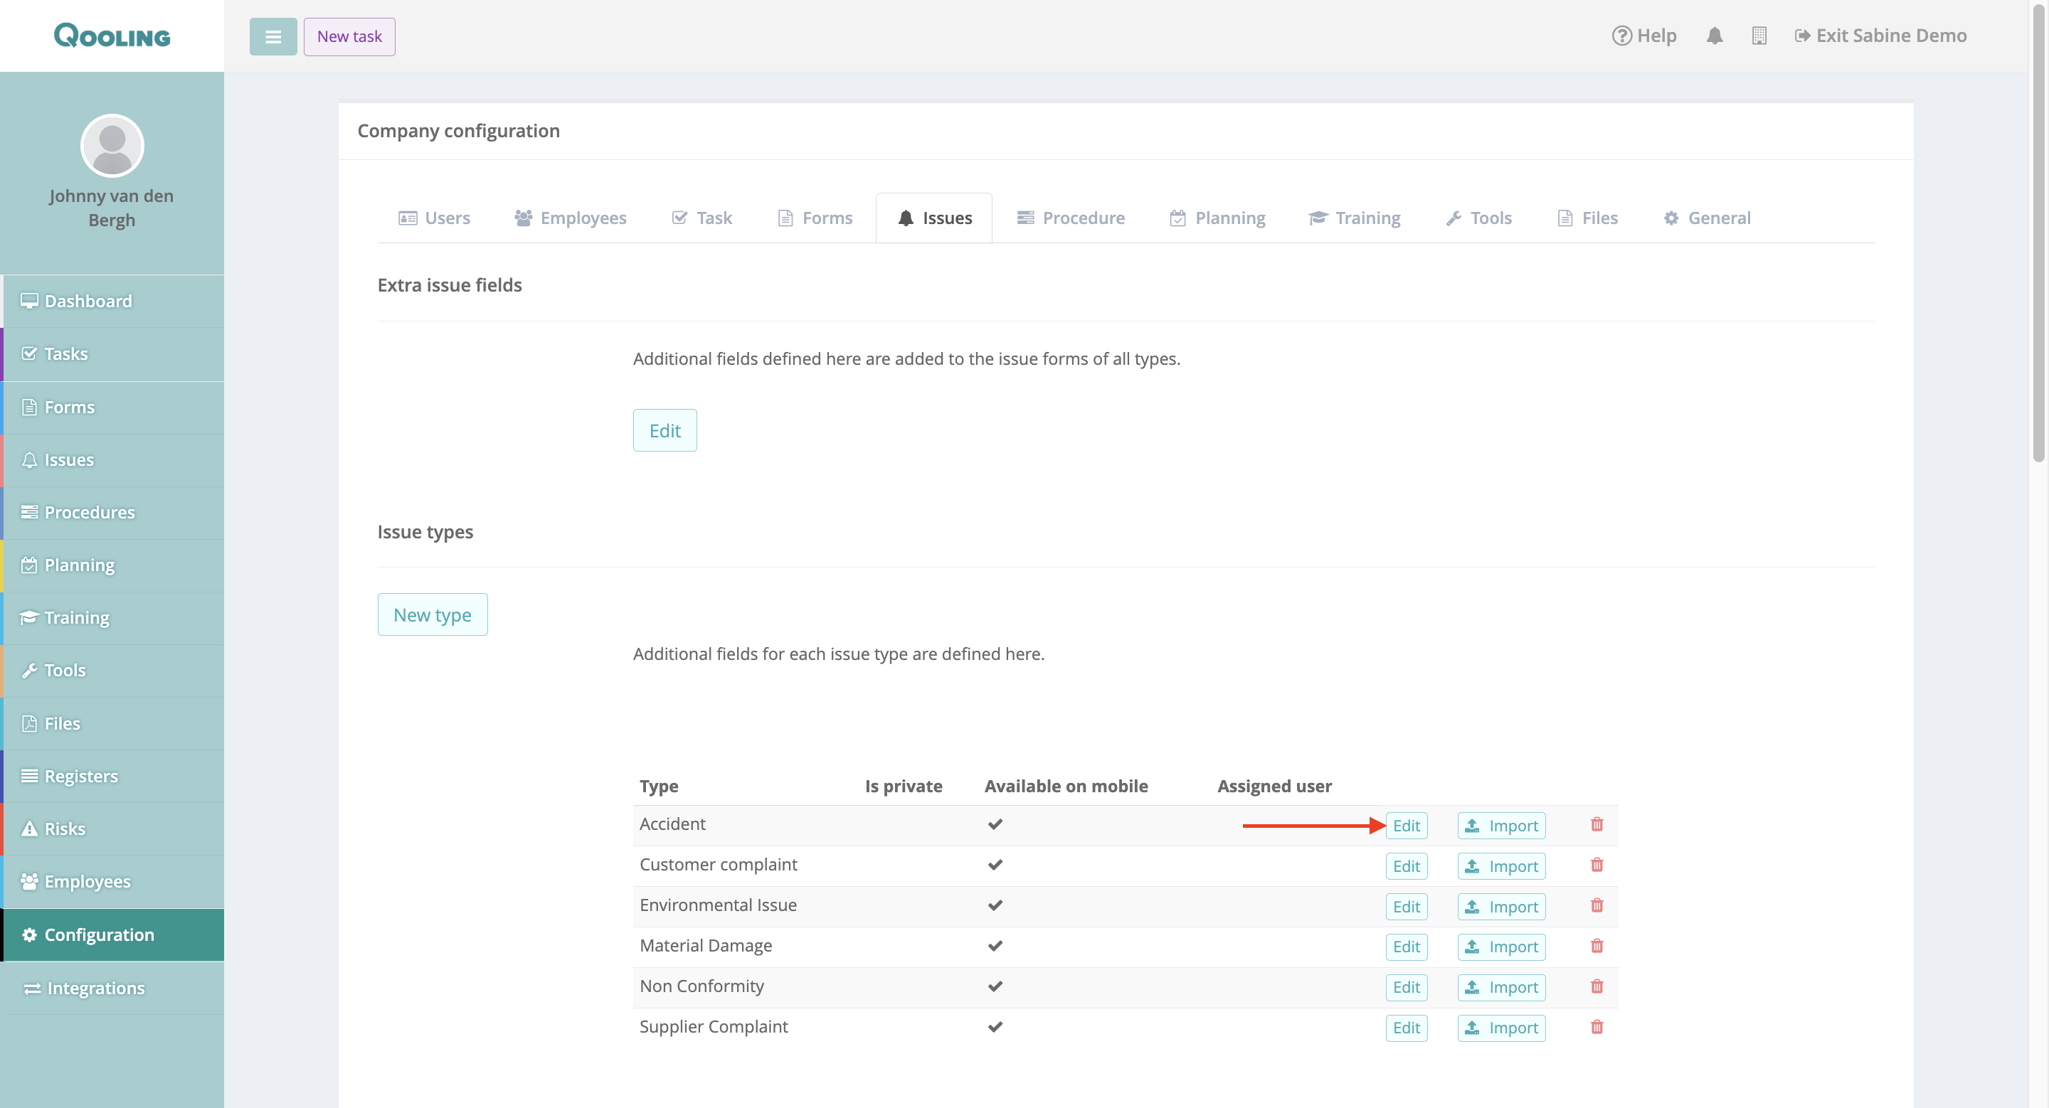Import data for Customer complaint

1501,865
